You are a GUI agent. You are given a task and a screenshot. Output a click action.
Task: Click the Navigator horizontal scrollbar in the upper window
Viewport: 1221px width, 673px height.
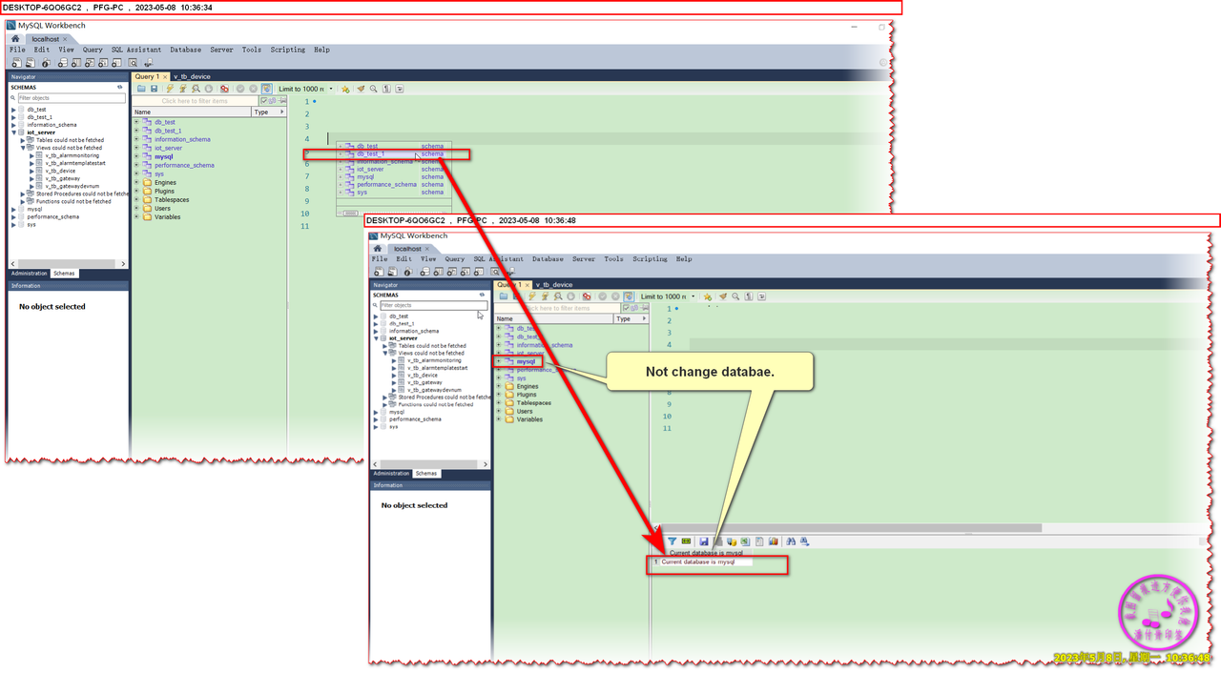[x=67, y=264]
